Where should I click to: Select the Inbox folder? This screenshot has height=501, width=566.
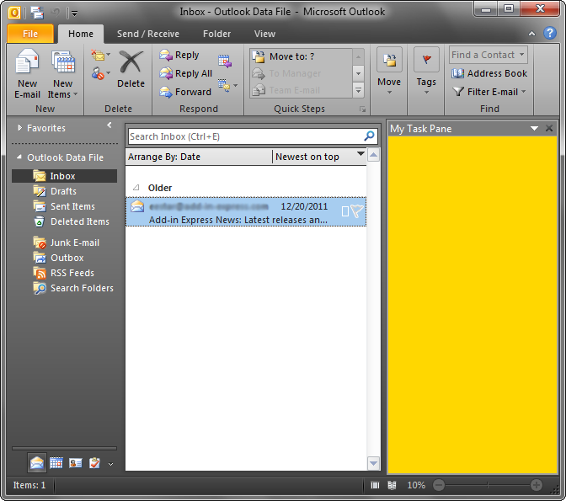click(x=64, y=176)
